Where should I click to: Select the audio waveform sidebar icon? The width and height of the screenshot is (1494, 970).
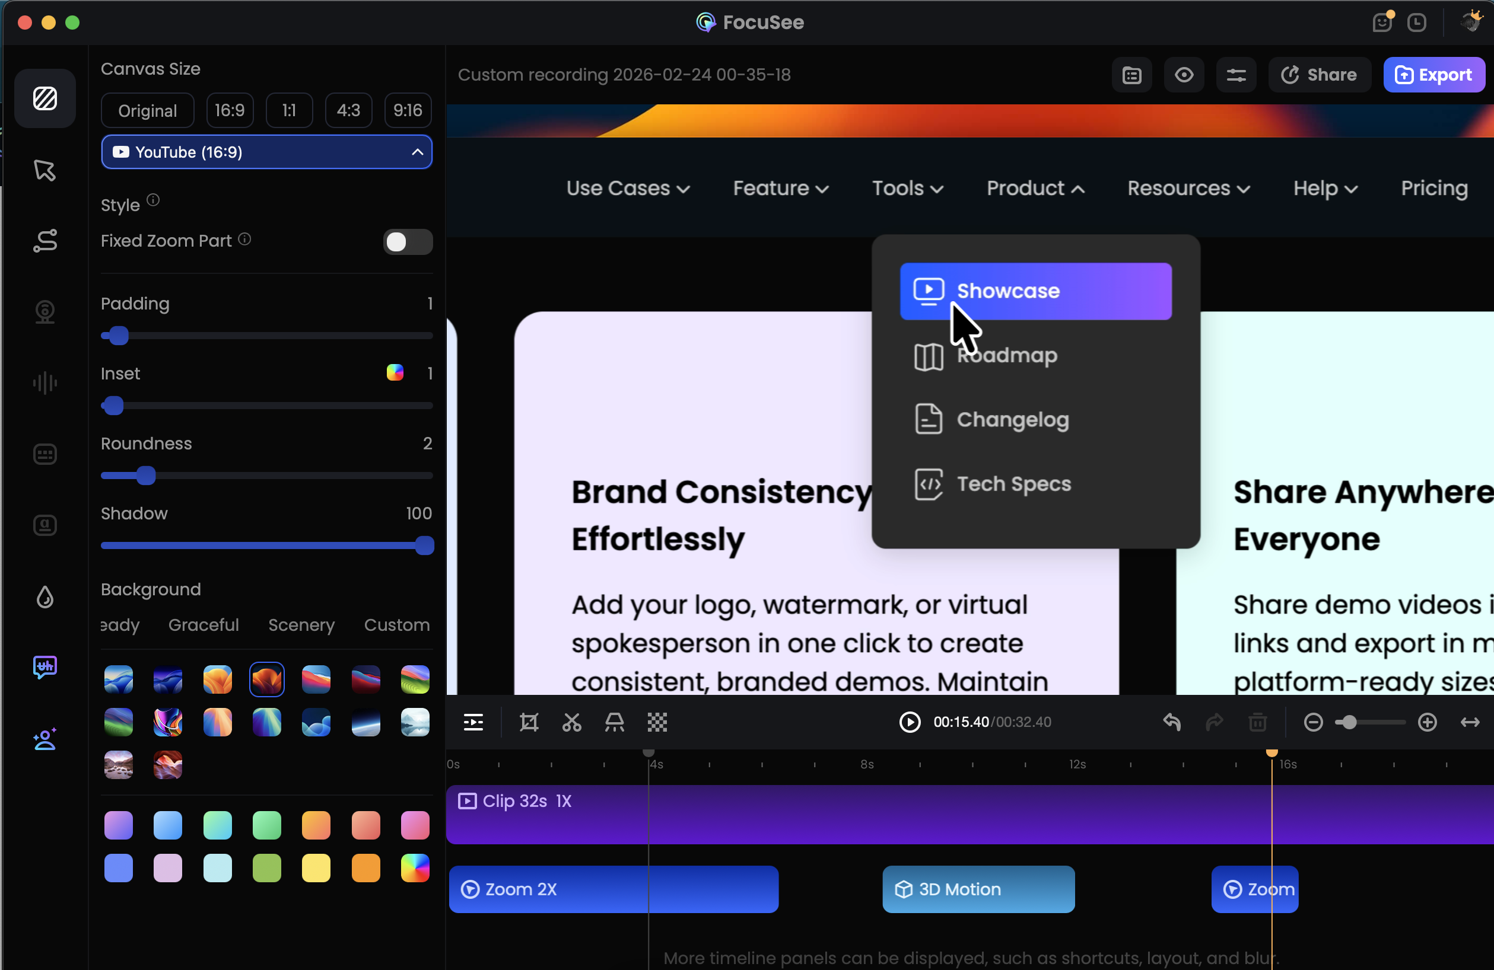[44, 383]
